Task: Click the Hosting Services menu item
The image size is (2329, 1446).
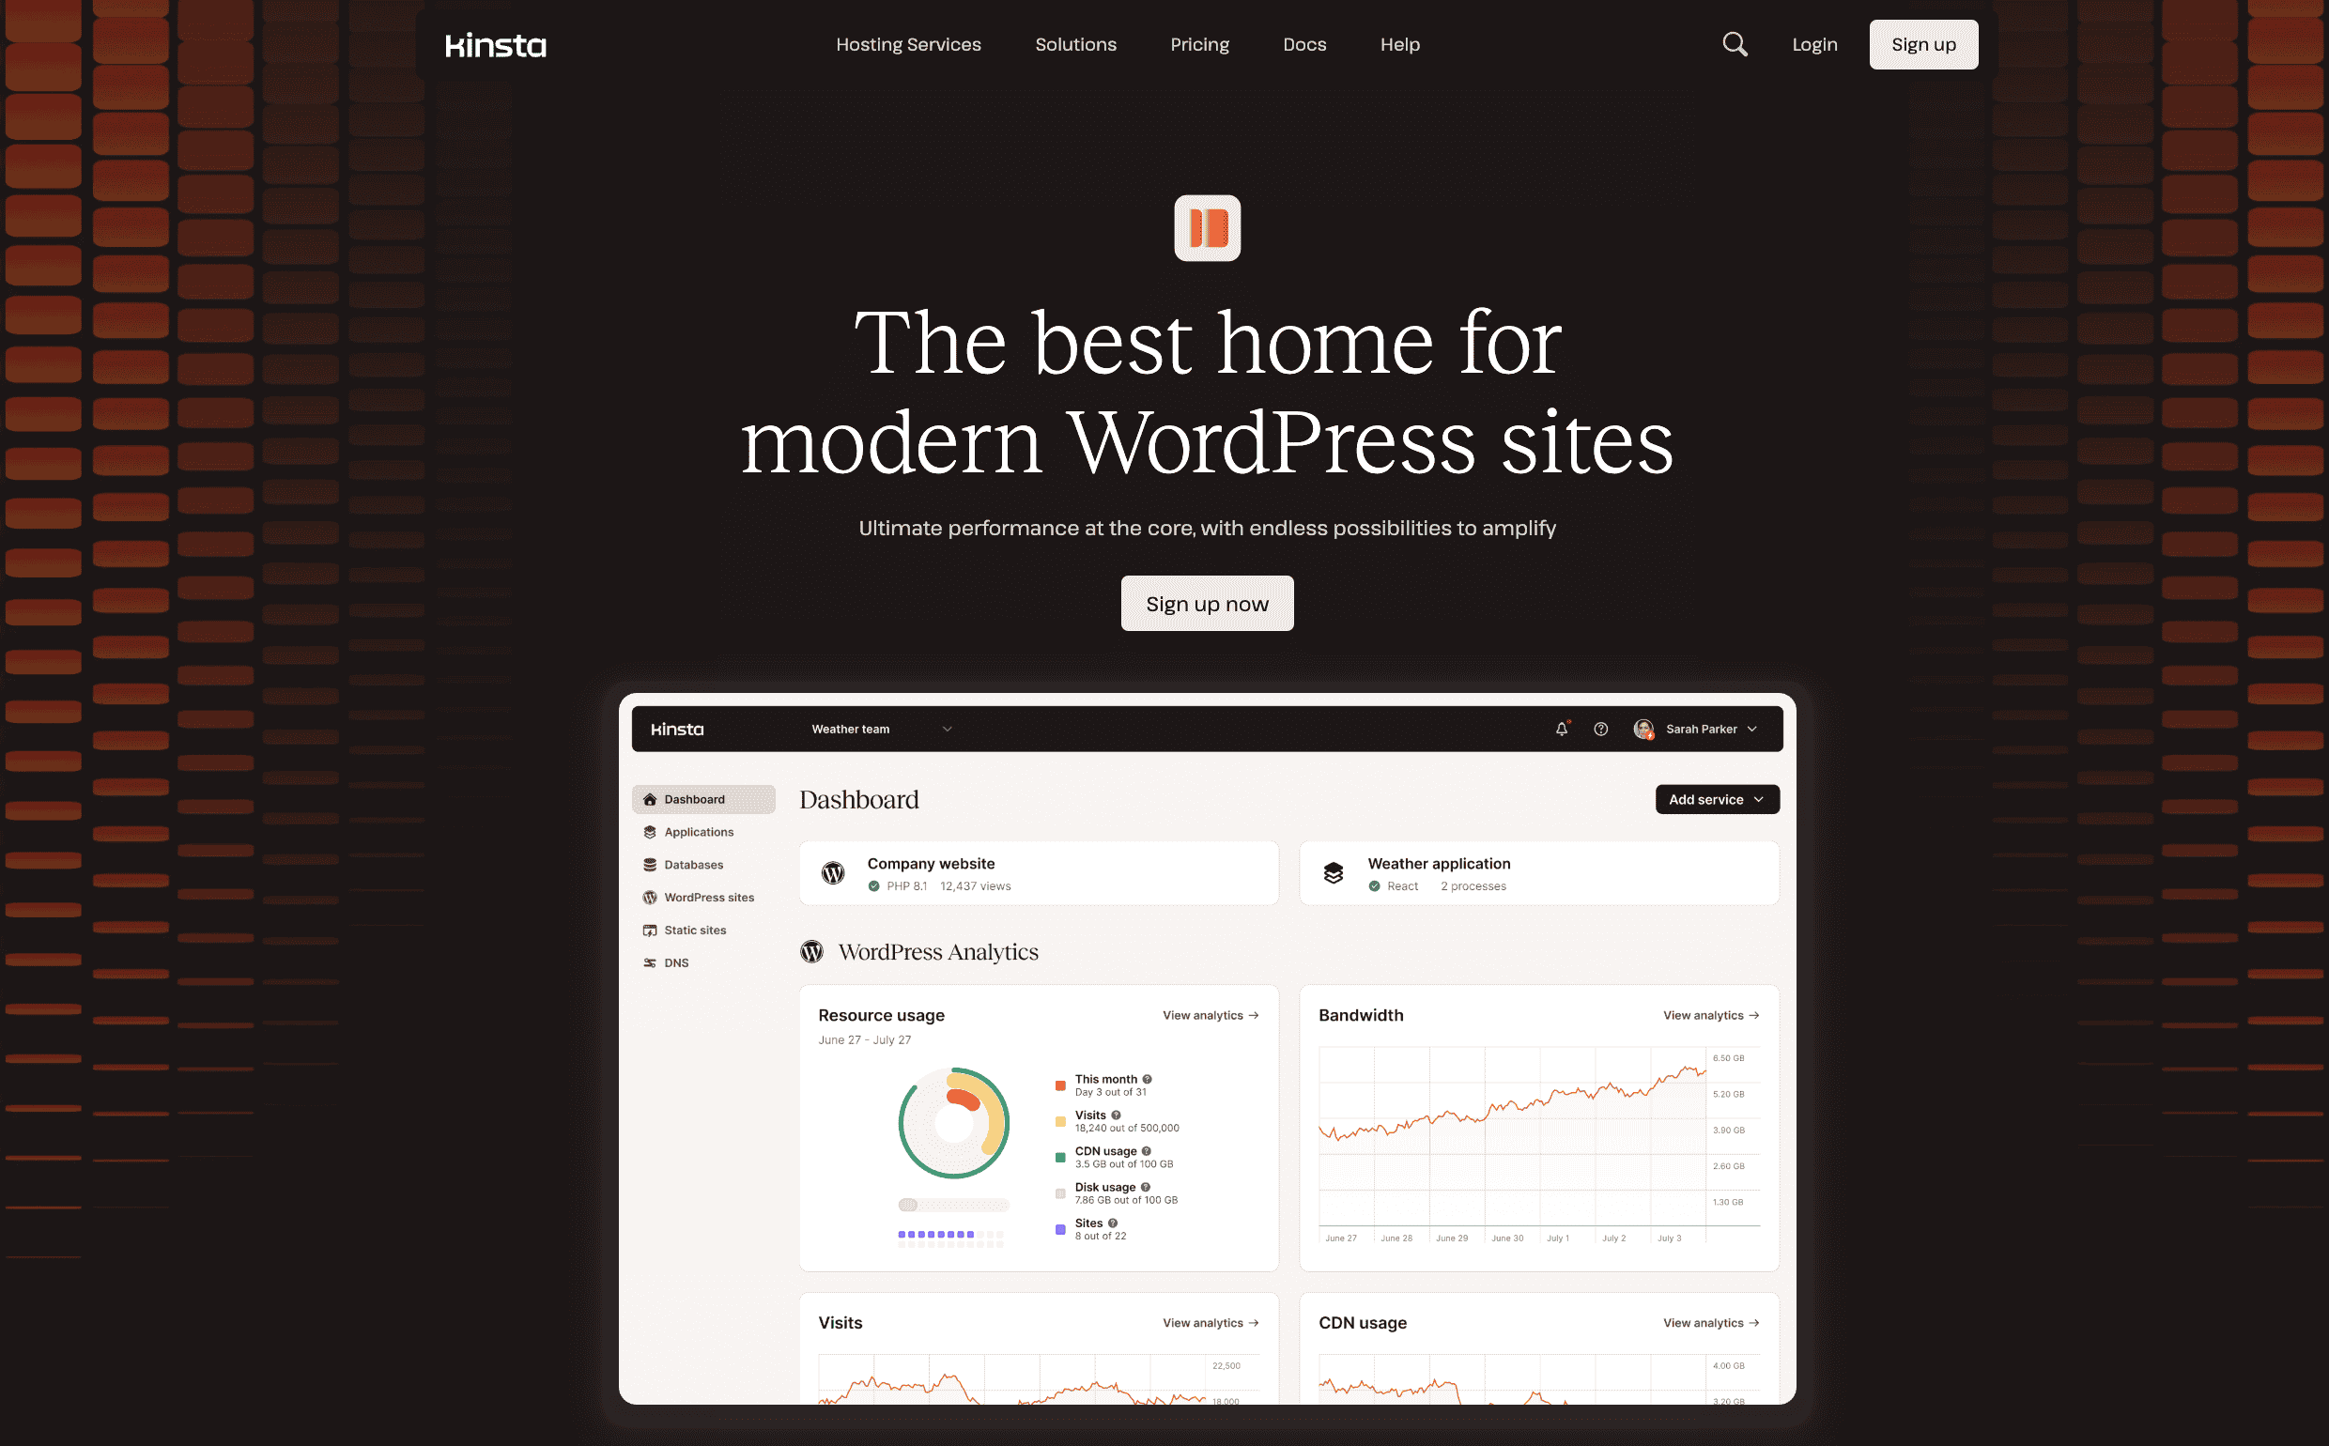Action: click(x=908, y=45)
